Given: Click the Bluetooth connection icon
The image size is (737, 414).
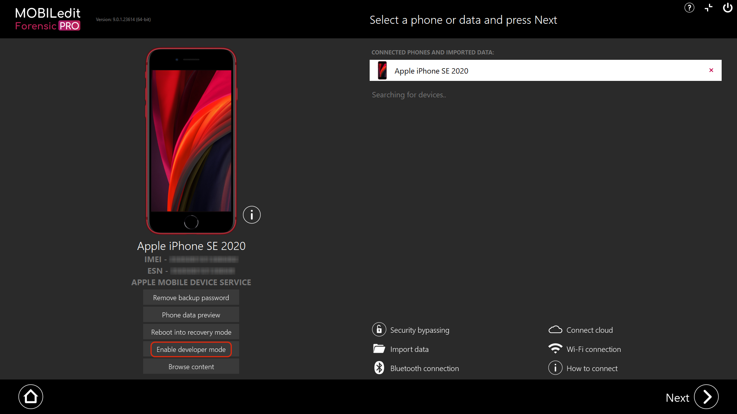Looking at the screenshot, I should (379, 368).
